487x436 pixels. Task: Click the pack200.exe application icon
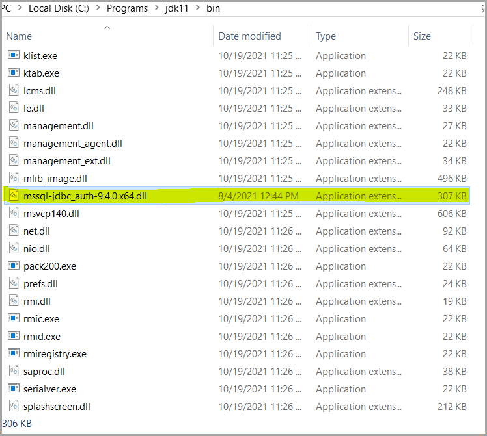point(14,266)
